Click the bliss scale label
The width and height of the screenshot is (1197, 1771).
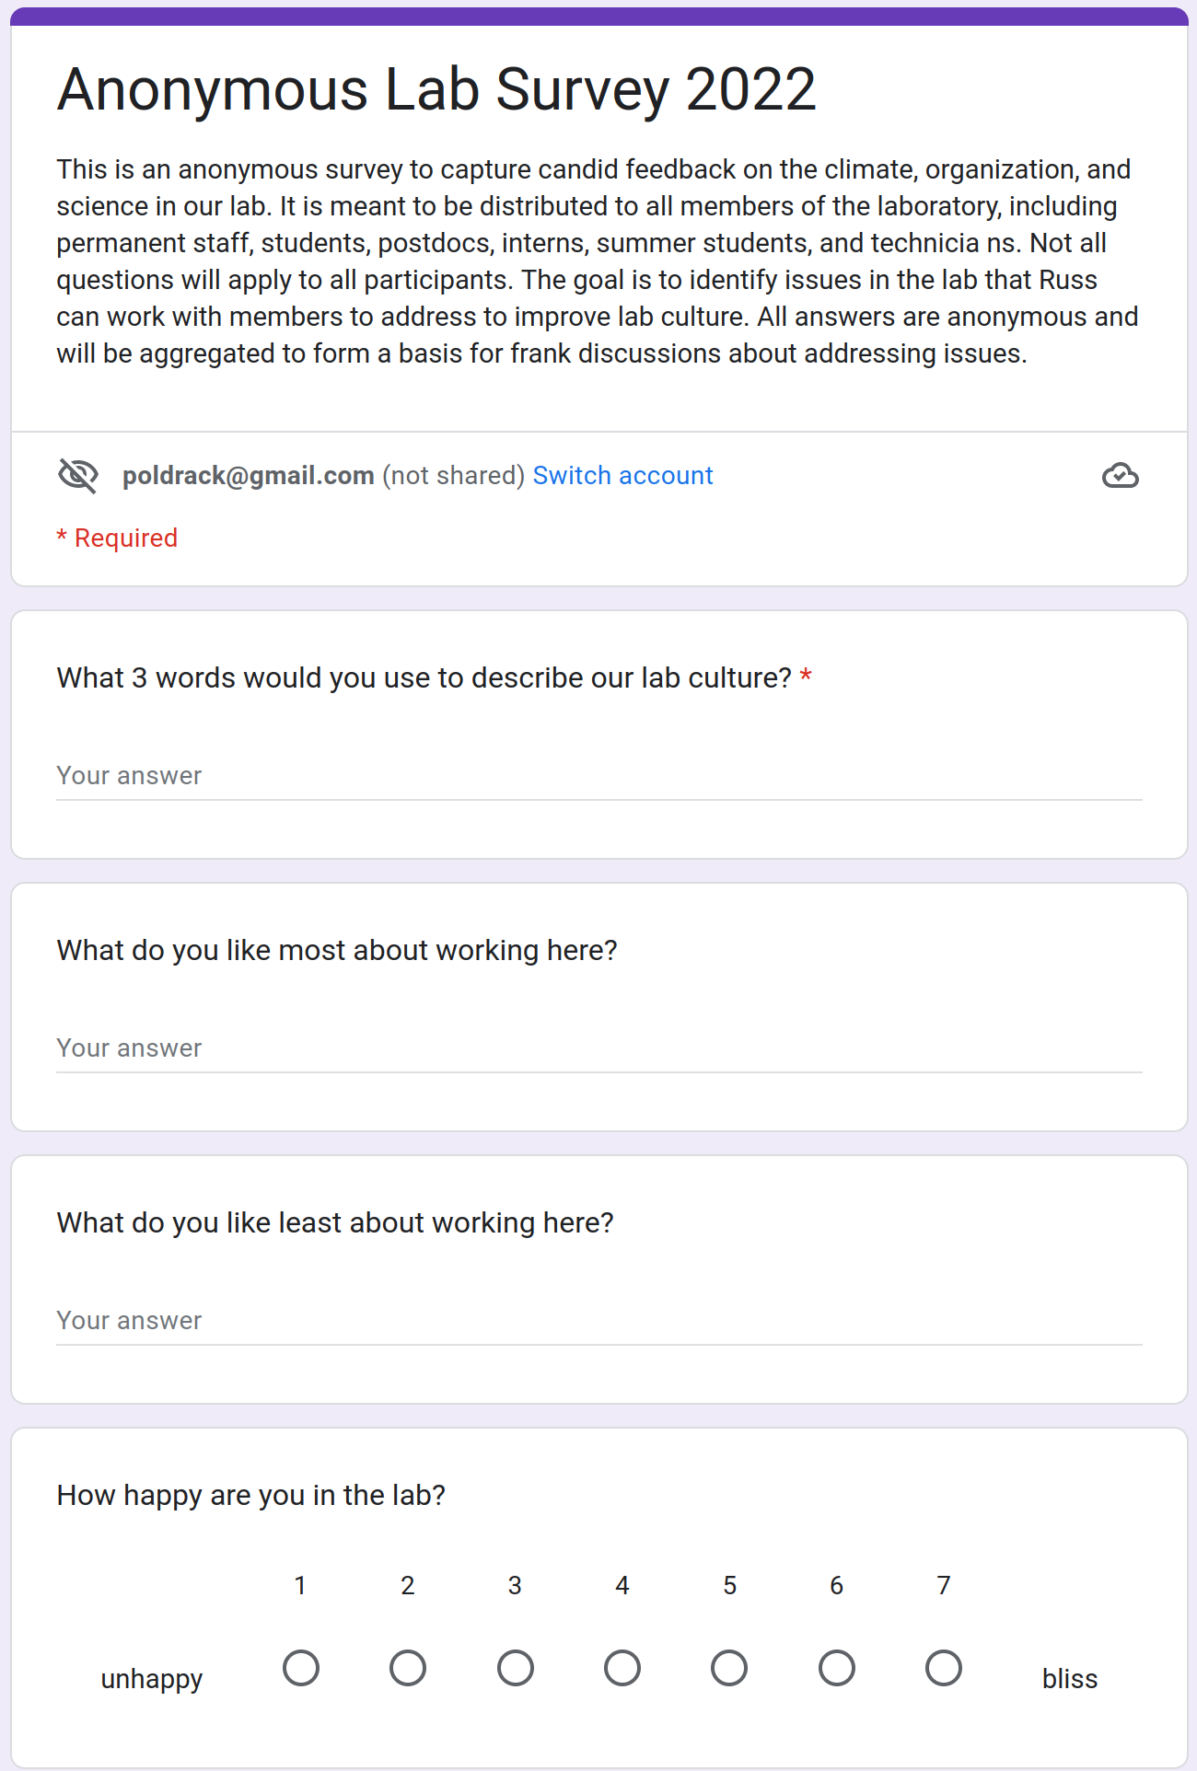(x=1069, y=1679)
